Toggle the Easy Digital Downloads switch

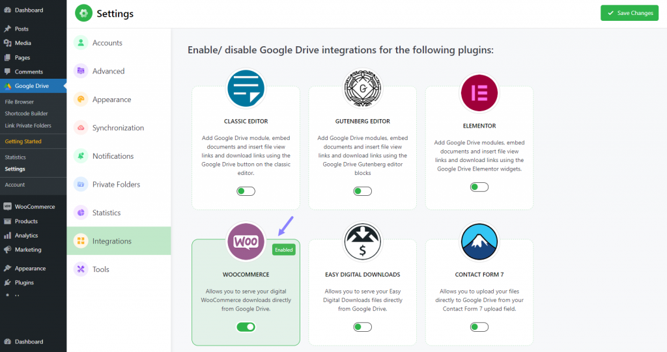point(362,327)
